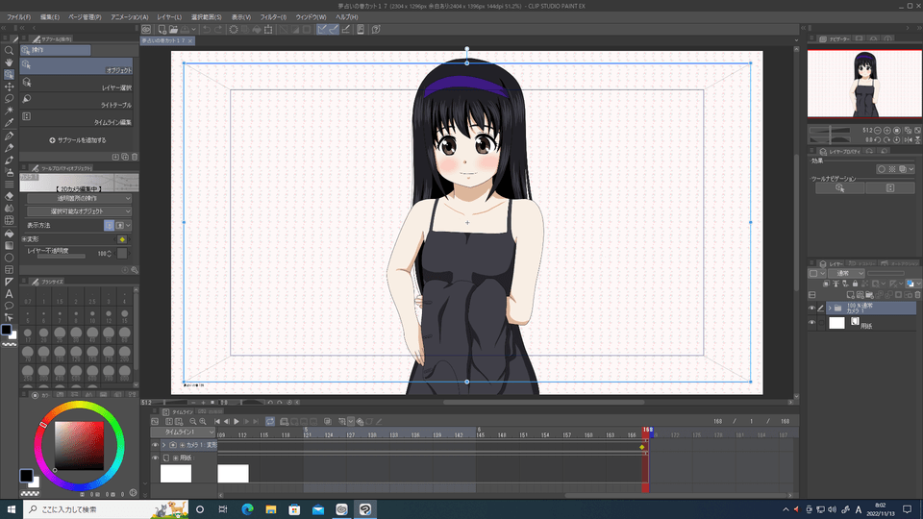The width and height of the screenshot is (923, 519).
Task: Click the Windows Start button
Action: point(12,509)
